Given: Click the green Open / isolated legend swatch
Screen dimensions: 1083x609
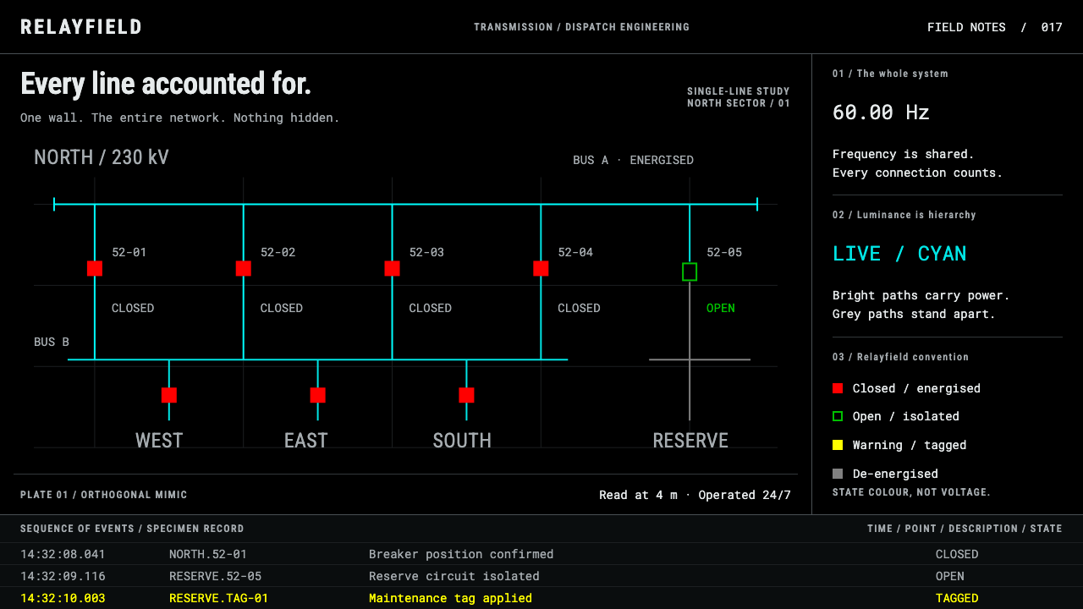Looking at the screenshot, I should [x=838, y=416].
